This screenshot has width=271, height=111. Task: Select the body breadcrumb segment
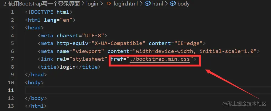[x=184, y=4]
